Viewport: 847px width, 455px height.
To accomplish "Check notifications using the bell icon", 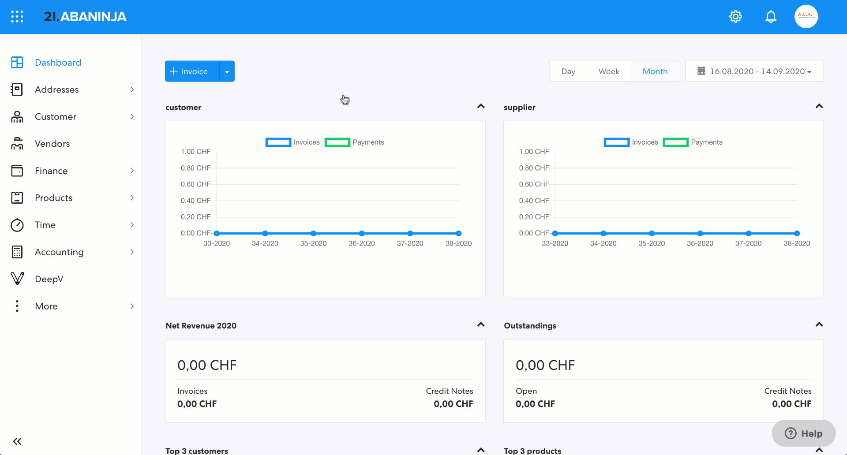I will [771, 16].
